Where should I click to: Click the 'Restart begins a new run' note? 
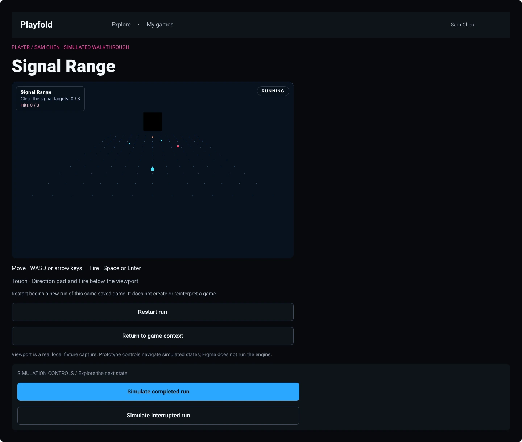pyautogui.click(x=114, y=294)
